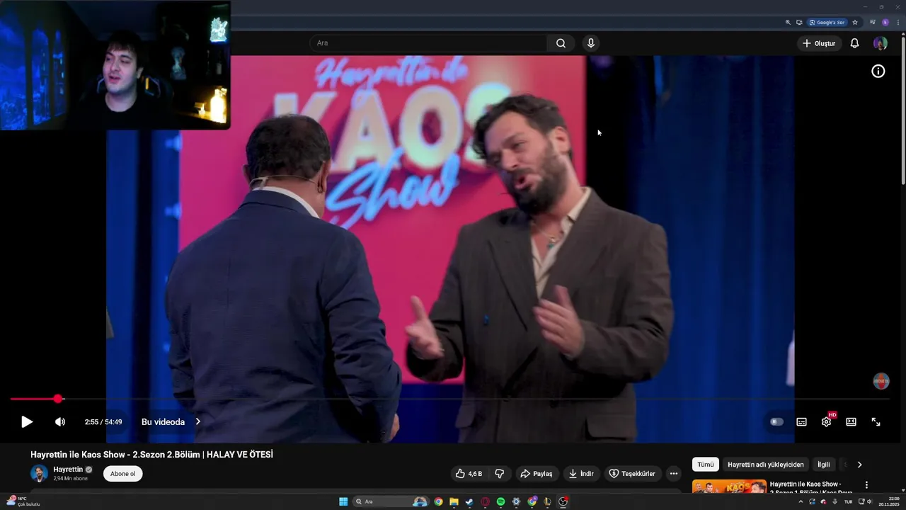906x510 pixels.
Task: Play the paused YouTube video
Action: [x=26, y=422]
